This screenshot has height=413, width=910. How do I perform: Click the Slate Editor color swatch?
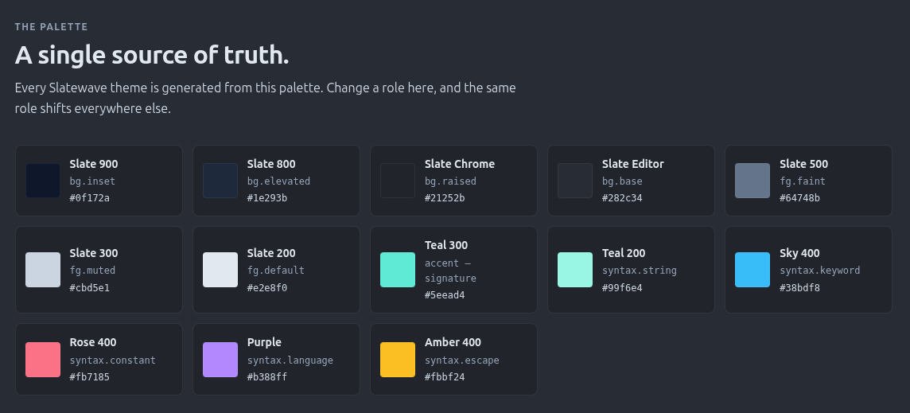click(575, 181)
